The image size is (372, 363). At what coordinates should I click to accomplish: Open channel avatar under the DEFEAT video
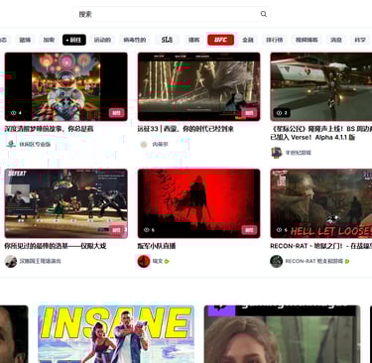click(11, 261)
